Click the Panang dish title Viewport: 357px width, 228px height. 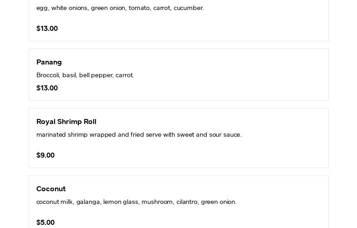pyautogui.click(x=49, y=62)
